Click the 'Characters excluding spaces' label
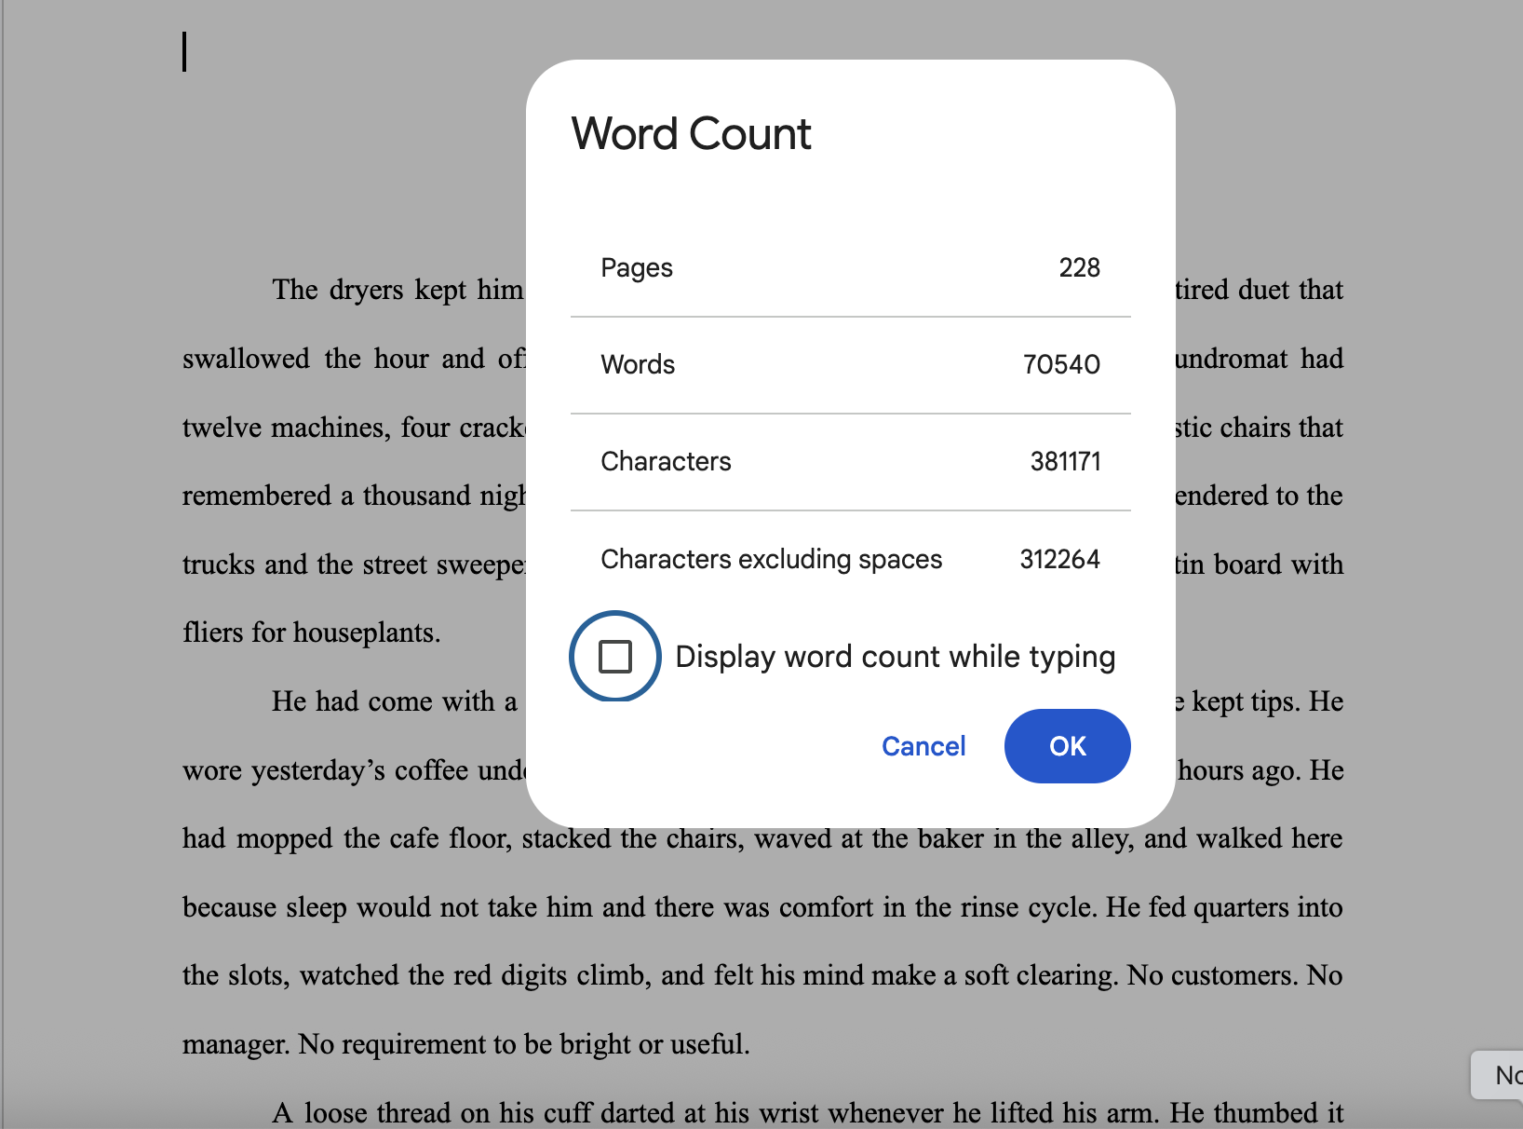This screenshot has width=1523, height=1129. [x=771, y=559]
